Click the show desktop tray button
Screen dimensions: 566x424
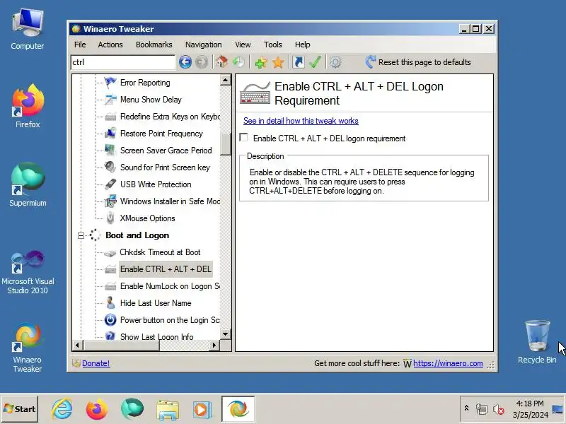click(x=558, y=409)
